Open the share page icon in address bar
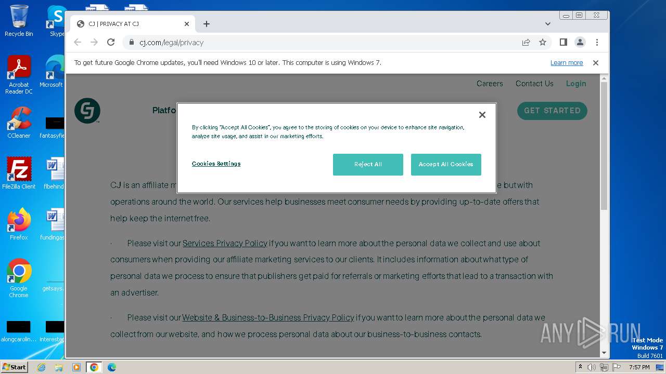This screenshot has height=374, width=666. click(x=526, y=43)
